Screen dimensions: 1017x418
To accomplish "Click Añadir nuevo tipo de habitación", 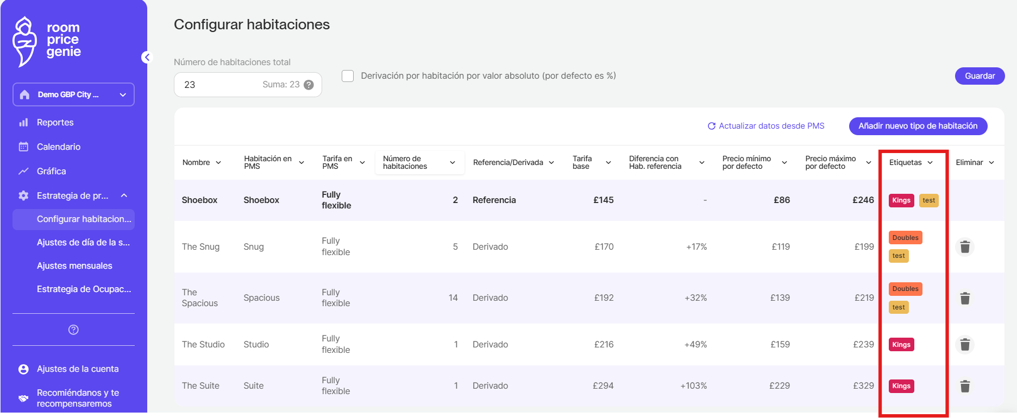I will (x=918, y=126).
